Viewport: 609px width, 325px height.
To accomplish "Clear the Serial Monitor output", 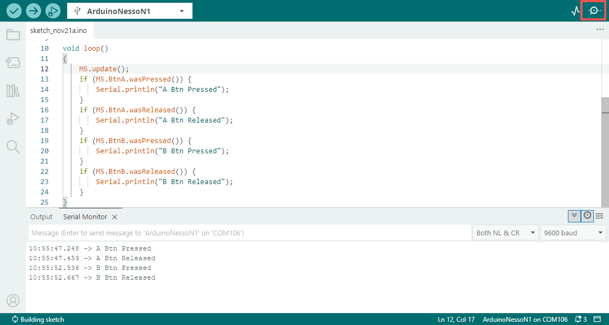I will pyautogui.click(x=599, y=216).
